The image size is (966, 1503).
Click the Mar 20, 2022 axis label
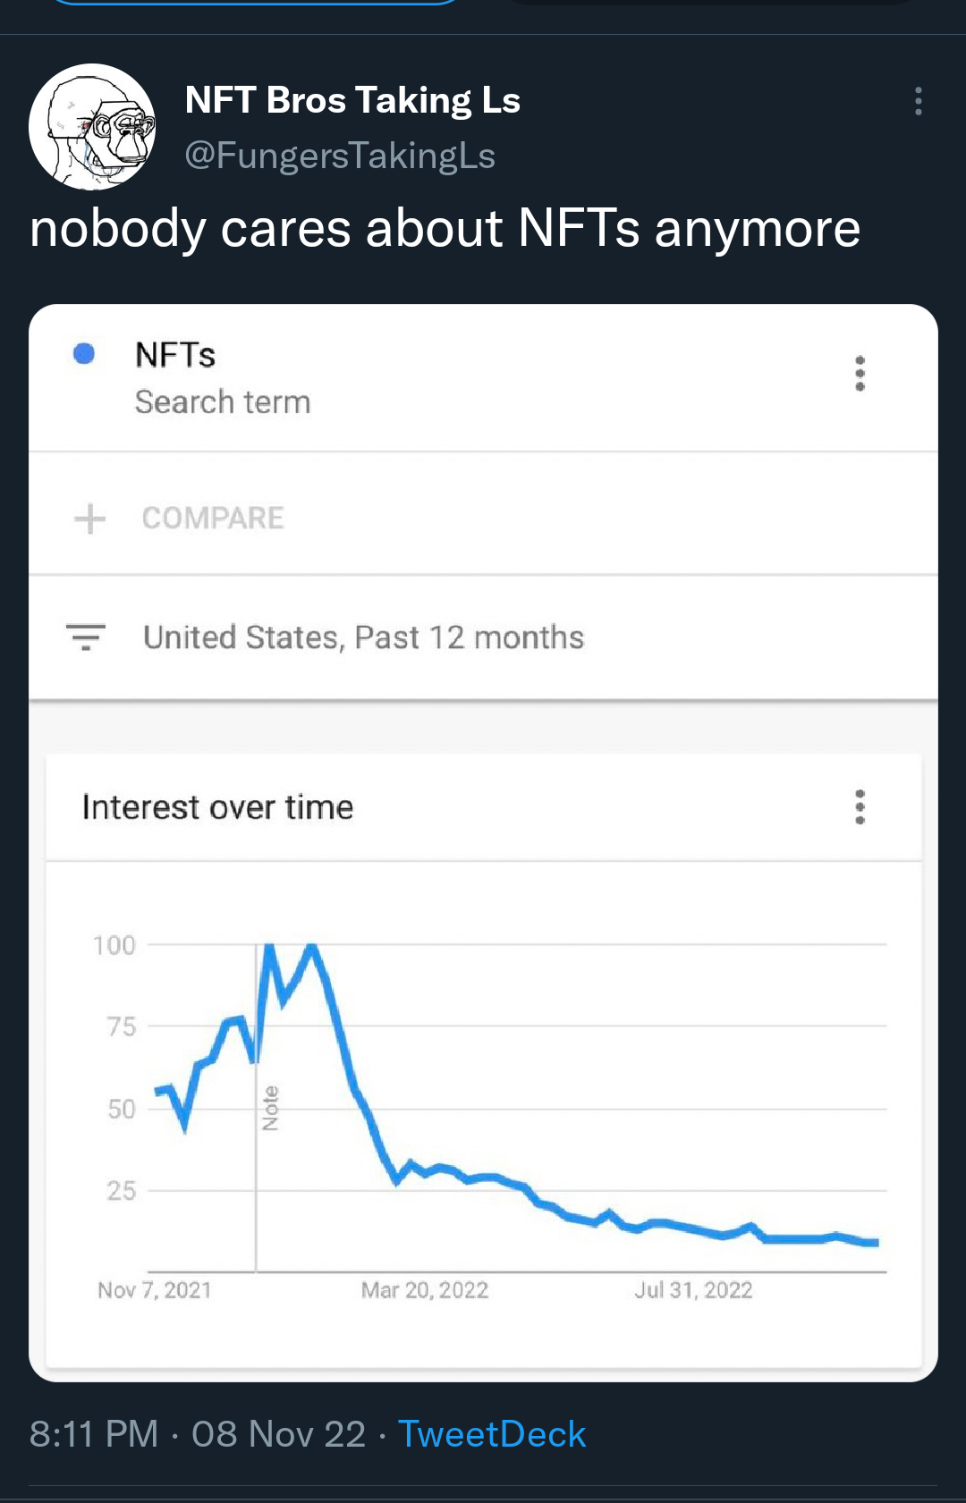(425, 1290)
